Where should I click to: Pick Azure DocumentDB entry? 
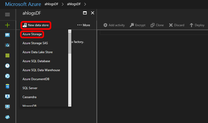tap(36, 79)
